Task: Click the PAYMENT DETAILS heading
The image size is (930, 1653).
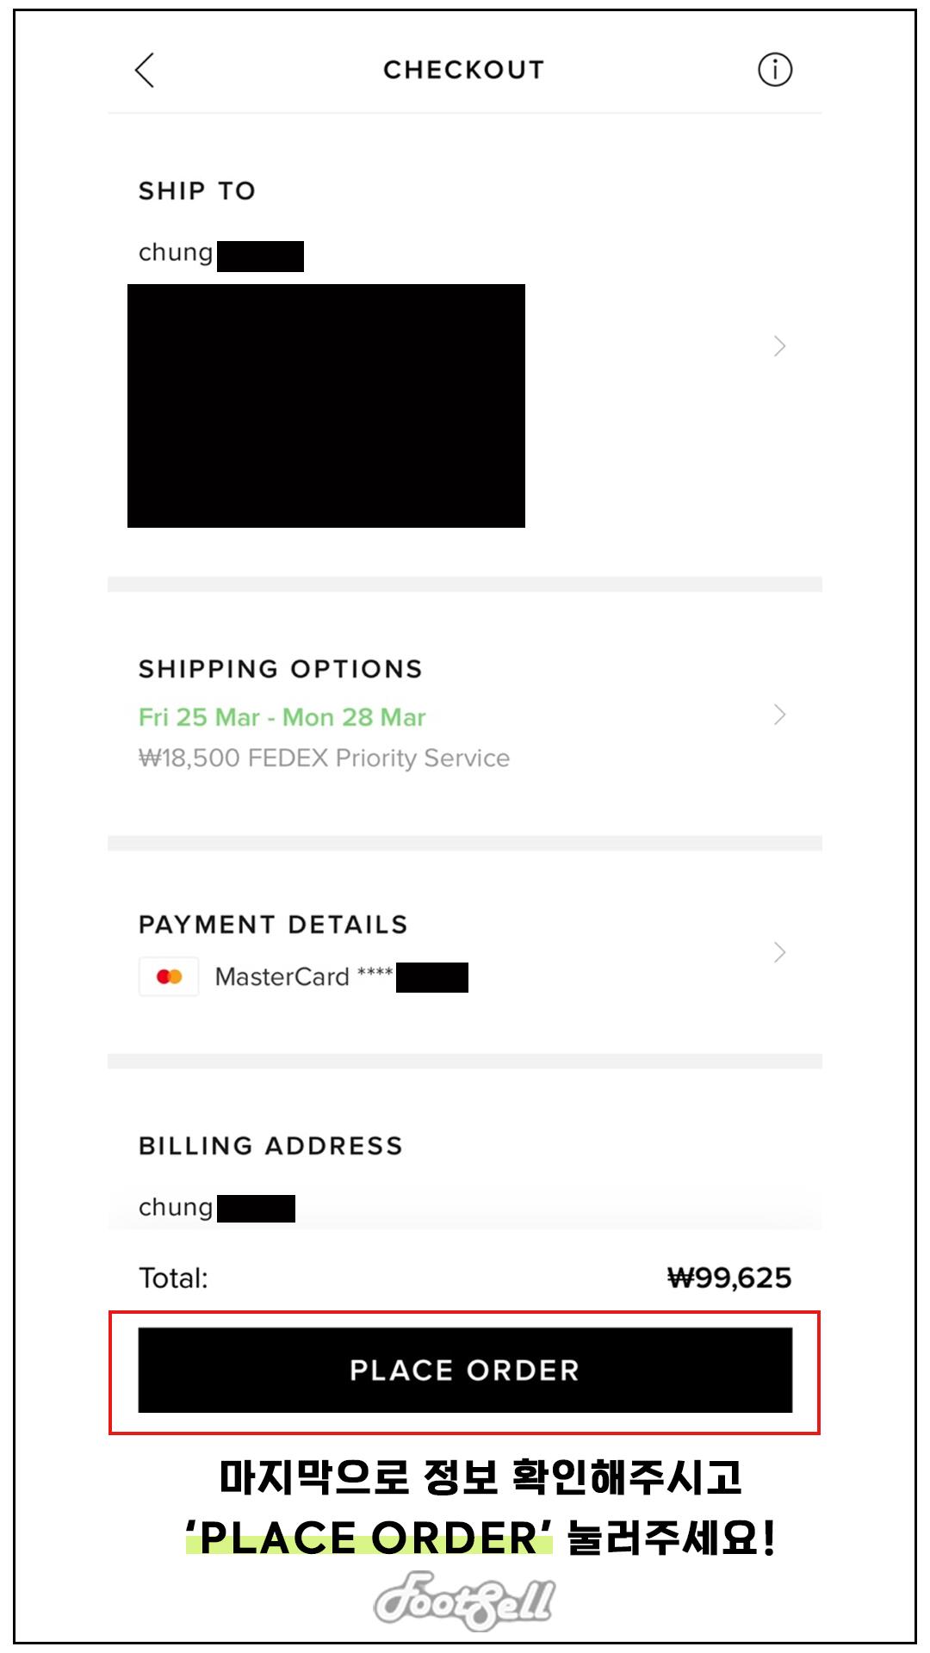Action: [x=273, y=925]
